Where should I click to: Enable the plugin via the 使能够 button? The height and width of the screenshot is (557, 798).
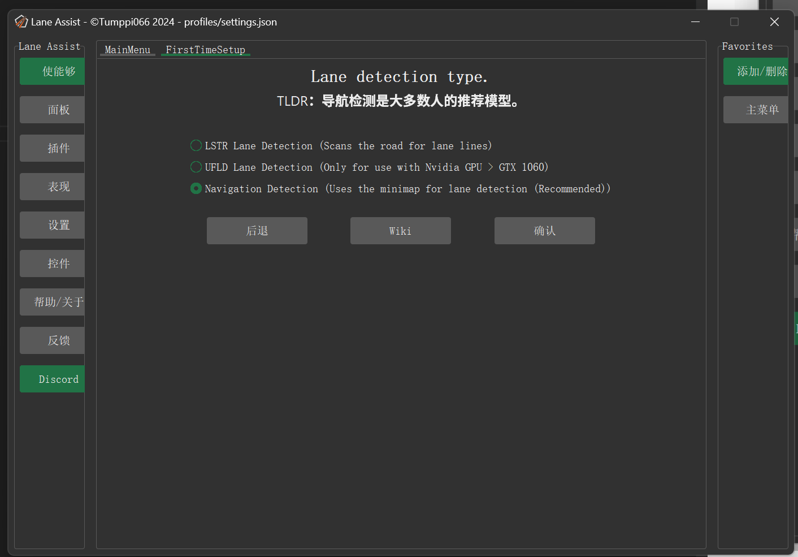51,71
